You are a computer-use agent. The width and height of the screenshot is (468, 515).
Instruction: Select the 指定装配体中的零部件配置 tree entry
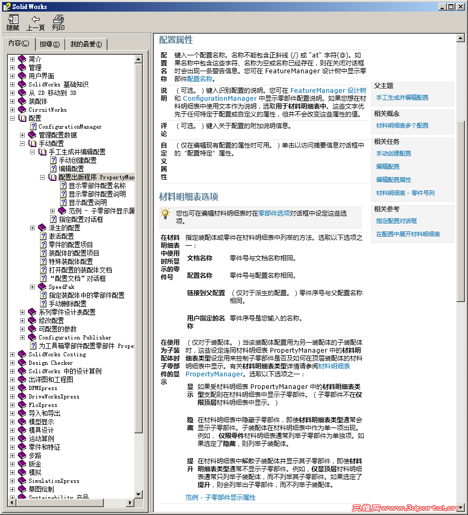point(87,295)
